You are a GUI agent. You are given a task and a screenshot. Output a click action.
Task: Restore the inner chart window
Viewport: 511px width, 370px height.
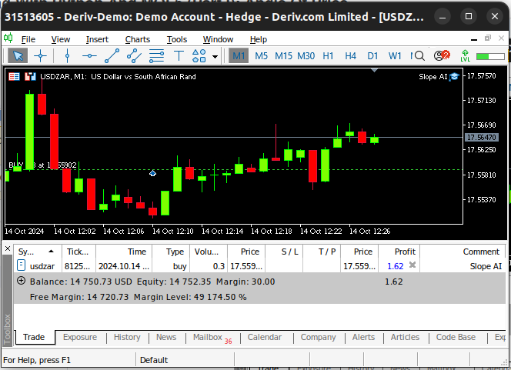pos(488,38)
